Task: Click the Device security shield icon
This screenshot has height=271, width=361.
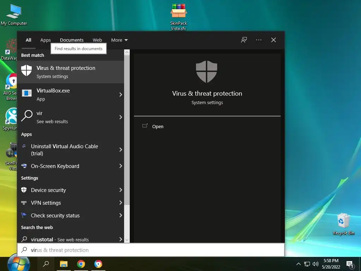Action: (24, 190)
